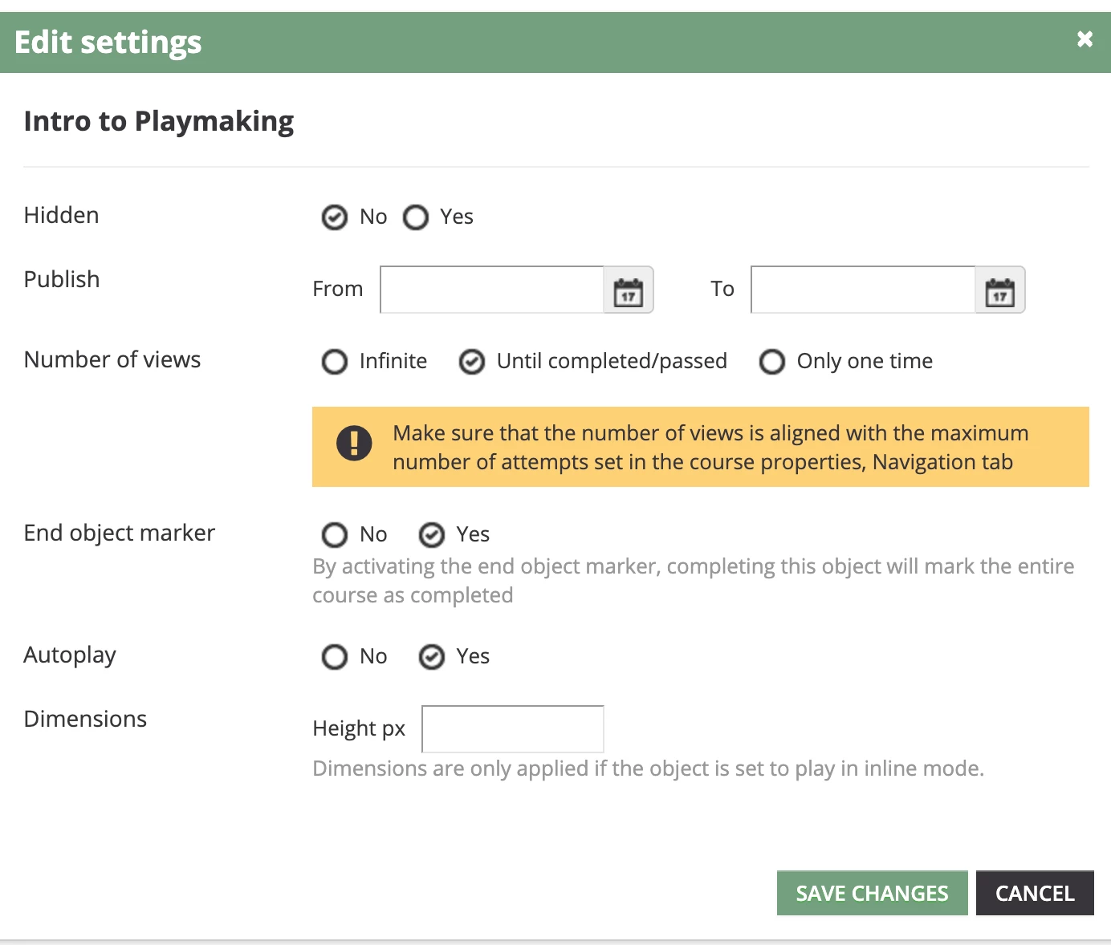This screenshot has width=1111, height=945.
Task: Close the Edit settings dialog
Action: [1085, 39]
